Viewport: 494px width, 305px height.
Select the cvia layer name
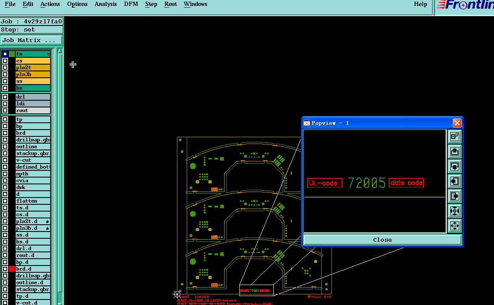coord(33,181)
